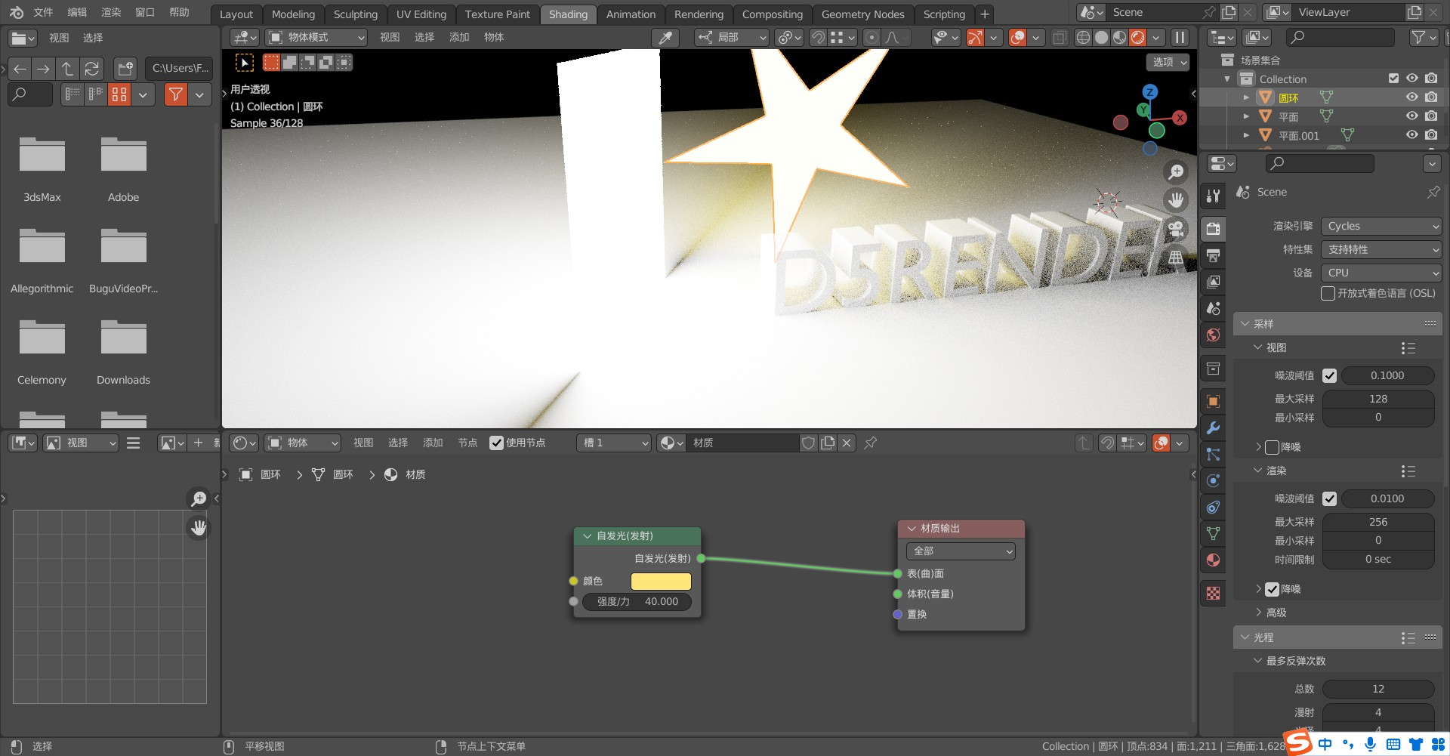Open the Modifier wrench properties tab

[1213, 427]
